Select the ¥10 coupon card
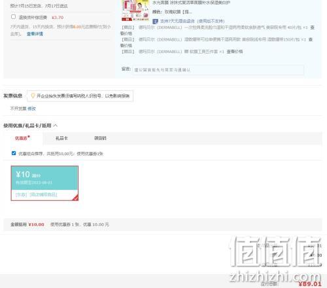The width and height of the screenshot is (327, 288). pos(44,183)
